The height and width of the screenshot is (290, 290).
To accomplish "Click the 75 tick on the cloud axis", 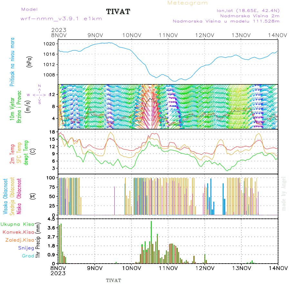I will pos(52,187).
